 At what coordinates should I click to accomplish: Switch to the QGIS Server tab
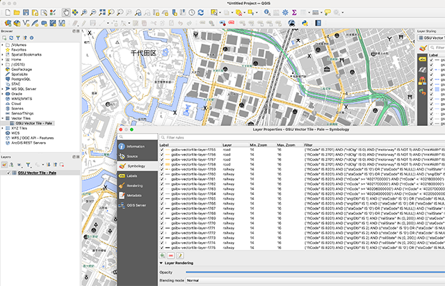coord(138,205)
